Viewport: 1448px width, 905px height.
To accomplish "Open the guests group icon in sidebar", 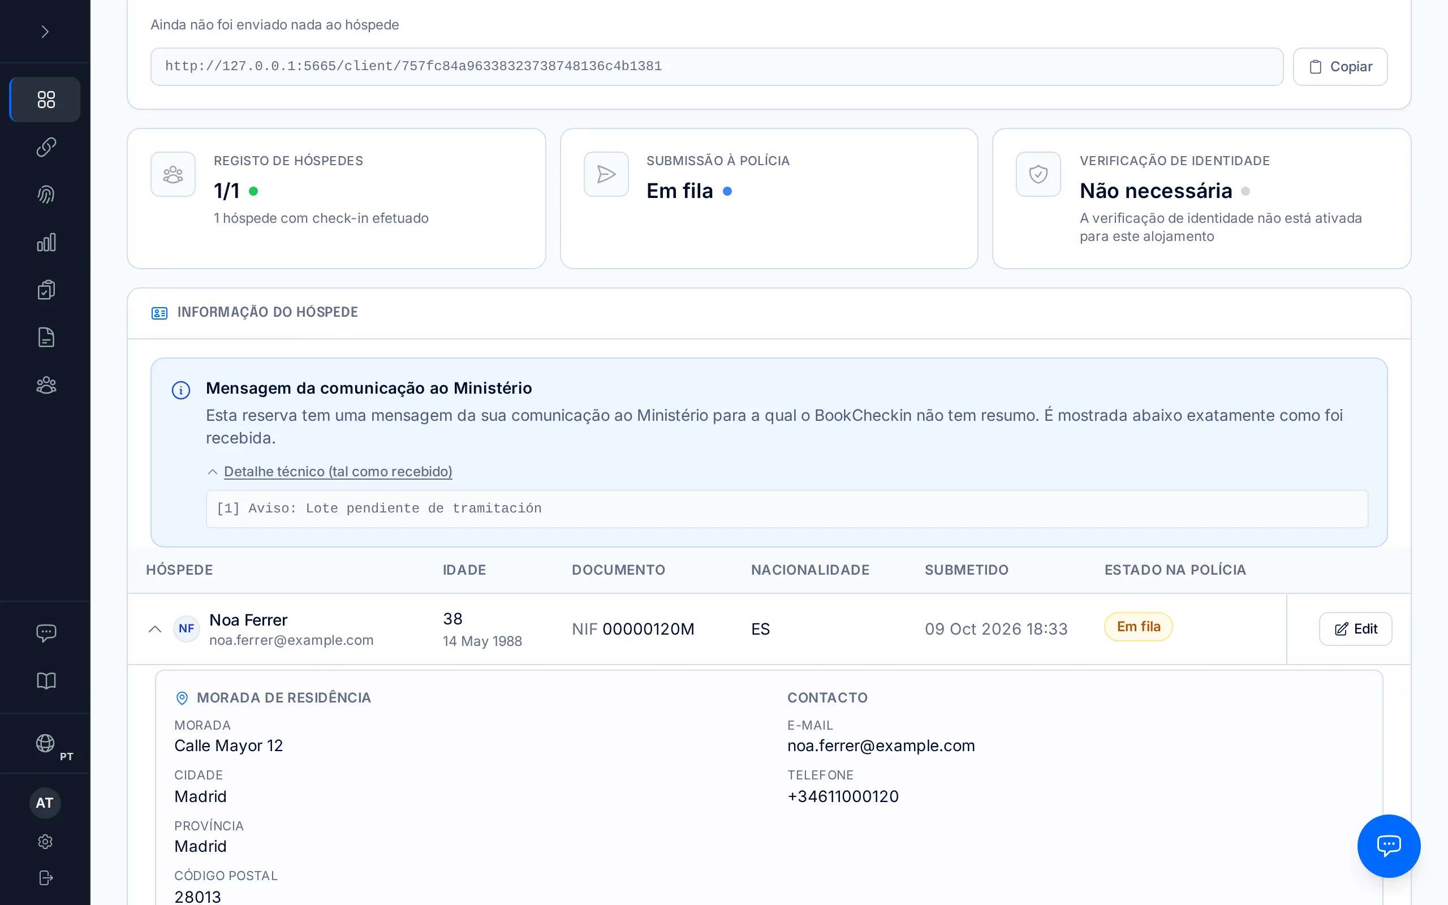I will 45,385.
